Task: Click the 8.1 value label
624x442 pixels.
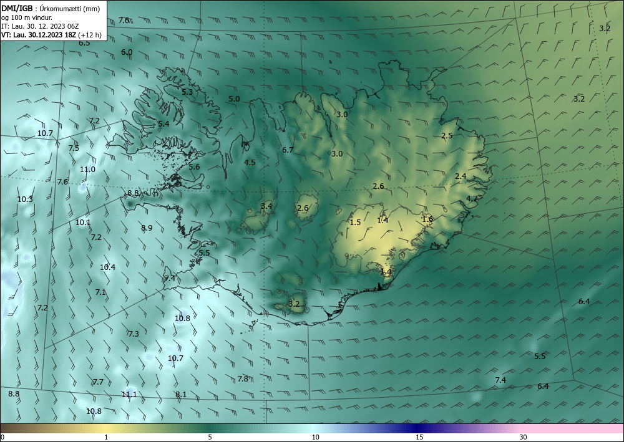Action: pos(181,394)
